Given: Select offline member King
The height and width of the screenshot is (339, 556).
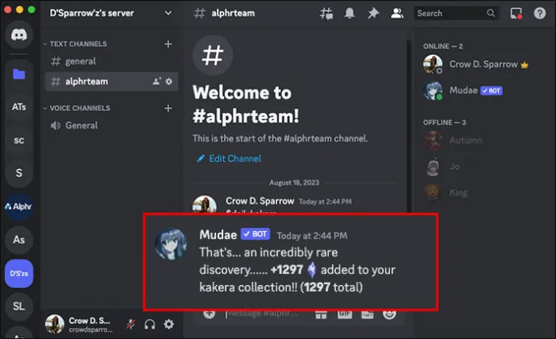Looking at the screenshot, I should tap(446, 192).
